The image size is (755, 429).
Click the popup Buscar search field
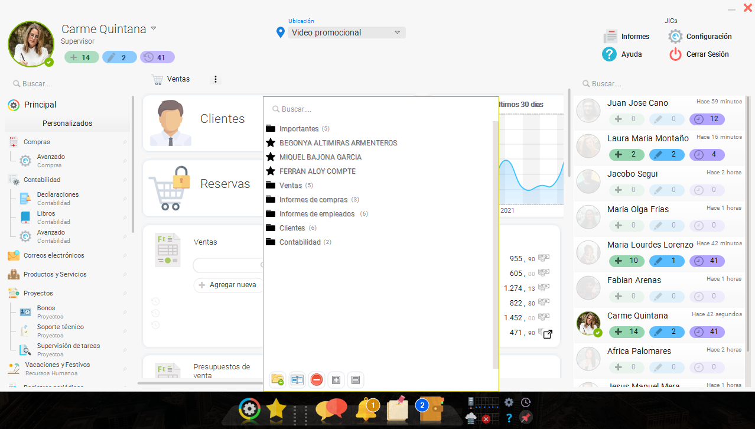[x=381, y=109]
